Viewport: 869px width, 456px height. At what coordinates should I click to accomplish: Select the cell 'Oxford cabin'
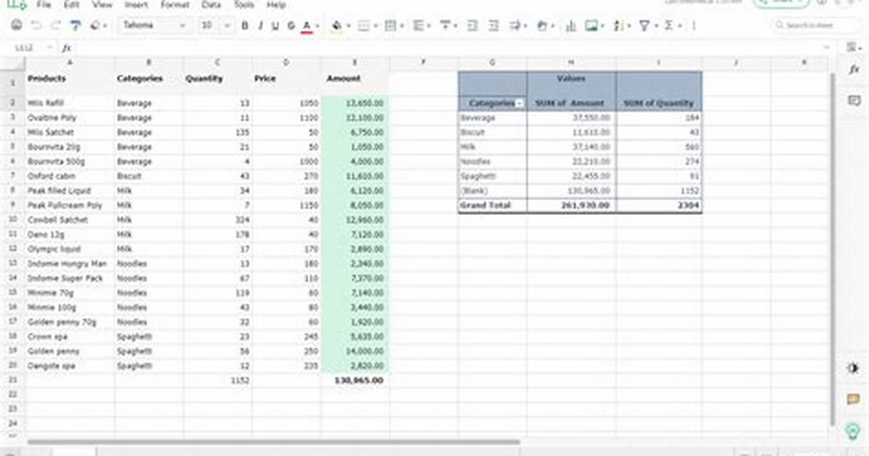coord(70,176)
